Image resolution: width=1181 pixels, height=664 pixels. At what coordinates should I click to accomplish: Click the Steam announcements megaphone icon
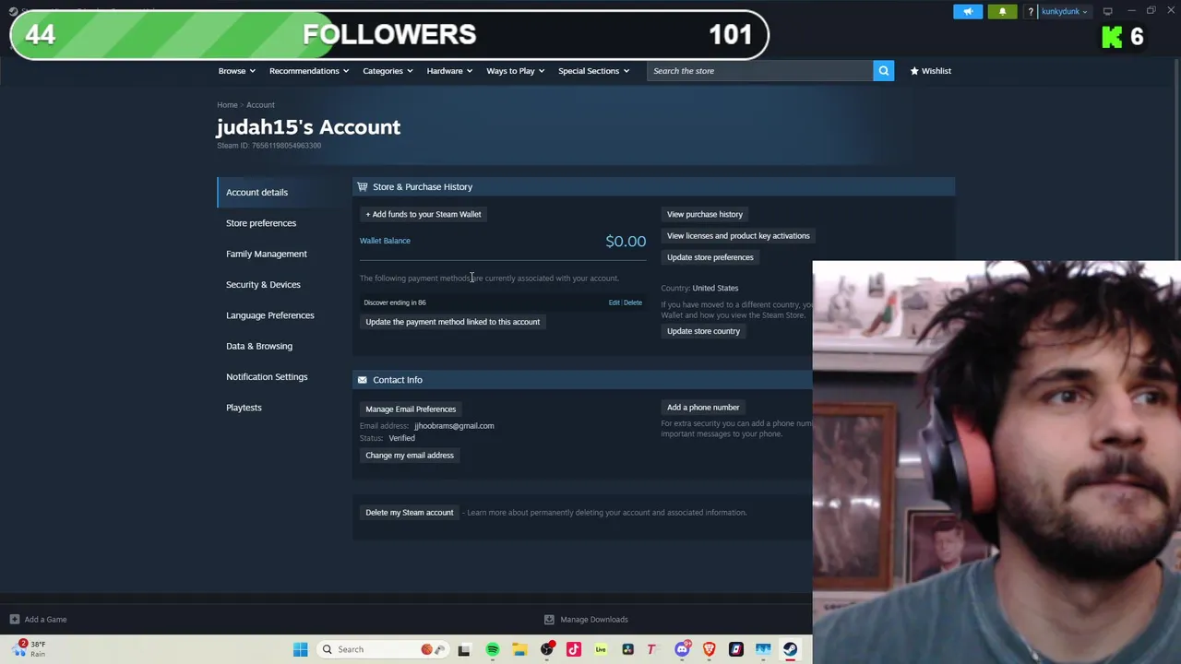coord(968,11)
